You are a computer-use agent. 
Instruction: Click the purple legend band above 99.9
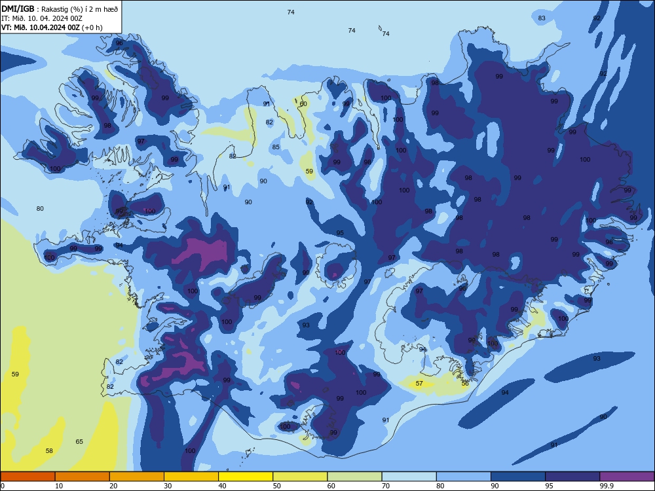[x=627, y=477]
